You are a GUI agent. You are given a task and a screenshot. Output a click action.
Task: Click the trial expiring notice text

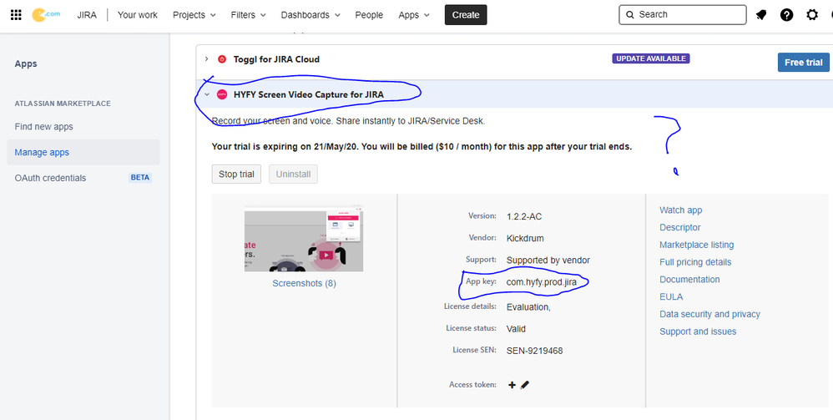tap(422, 147)
